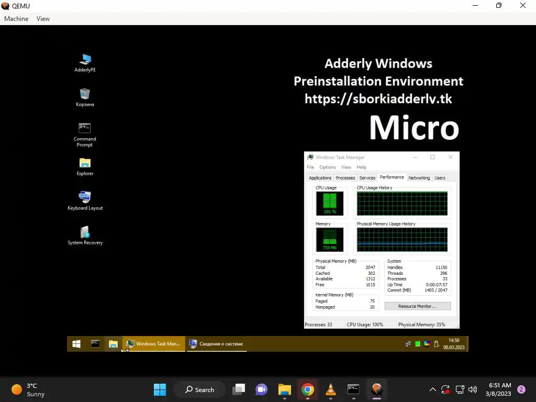Screen dimensions: 536x402
Task: Click the file explorer icon in guest taskbar
Action: coord(113,344)
